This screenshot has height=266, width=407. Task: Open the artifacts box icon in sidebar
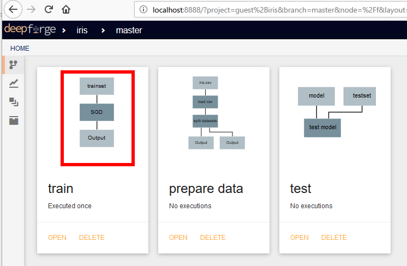(x=14, y=120)
